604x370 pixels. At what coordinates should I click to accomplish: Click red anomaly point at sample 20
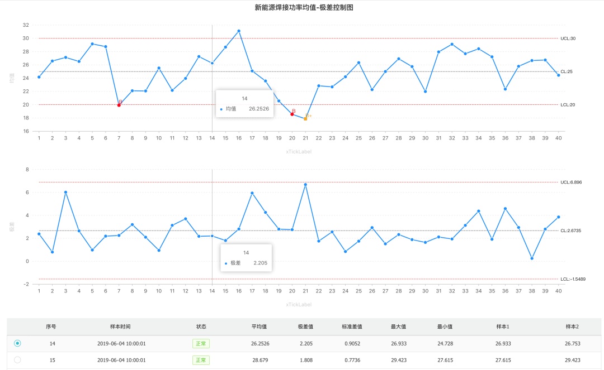point(292,114)
